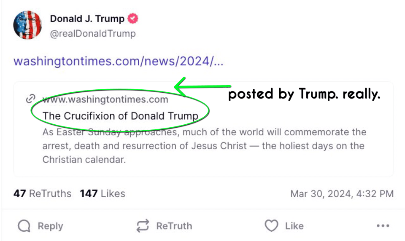This screenshot has height=241, width=405.
Task: Click the Reply speech bubble icon
Action: [x=24, y=226]
